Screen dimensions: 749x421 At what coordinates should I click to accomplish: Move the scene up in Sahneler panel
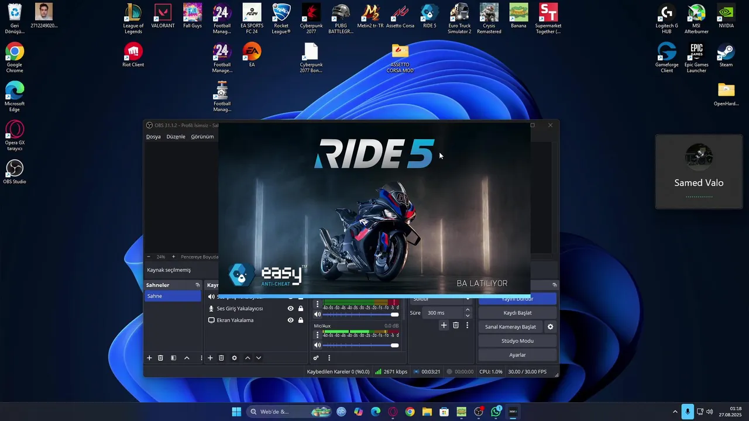coord(187,358)
